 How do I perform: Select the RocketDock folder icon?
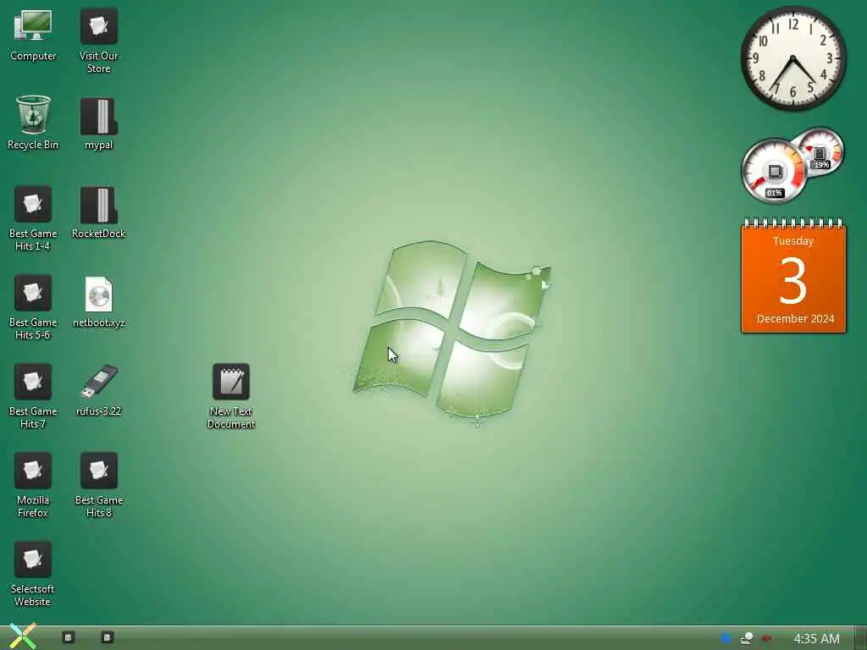coord(98,212)
